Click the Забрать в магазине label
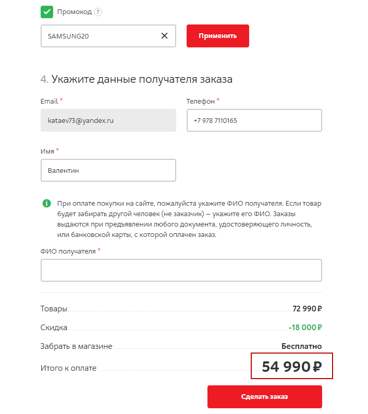Viewport: 368px width, 414px height. click(76, 346)
